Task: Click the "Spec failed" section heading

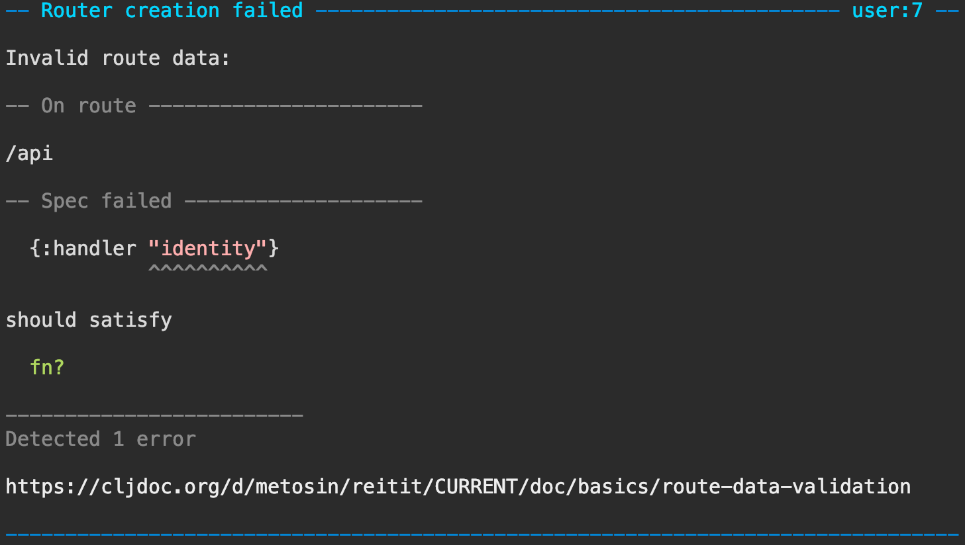Action: (x=106, y=201)
